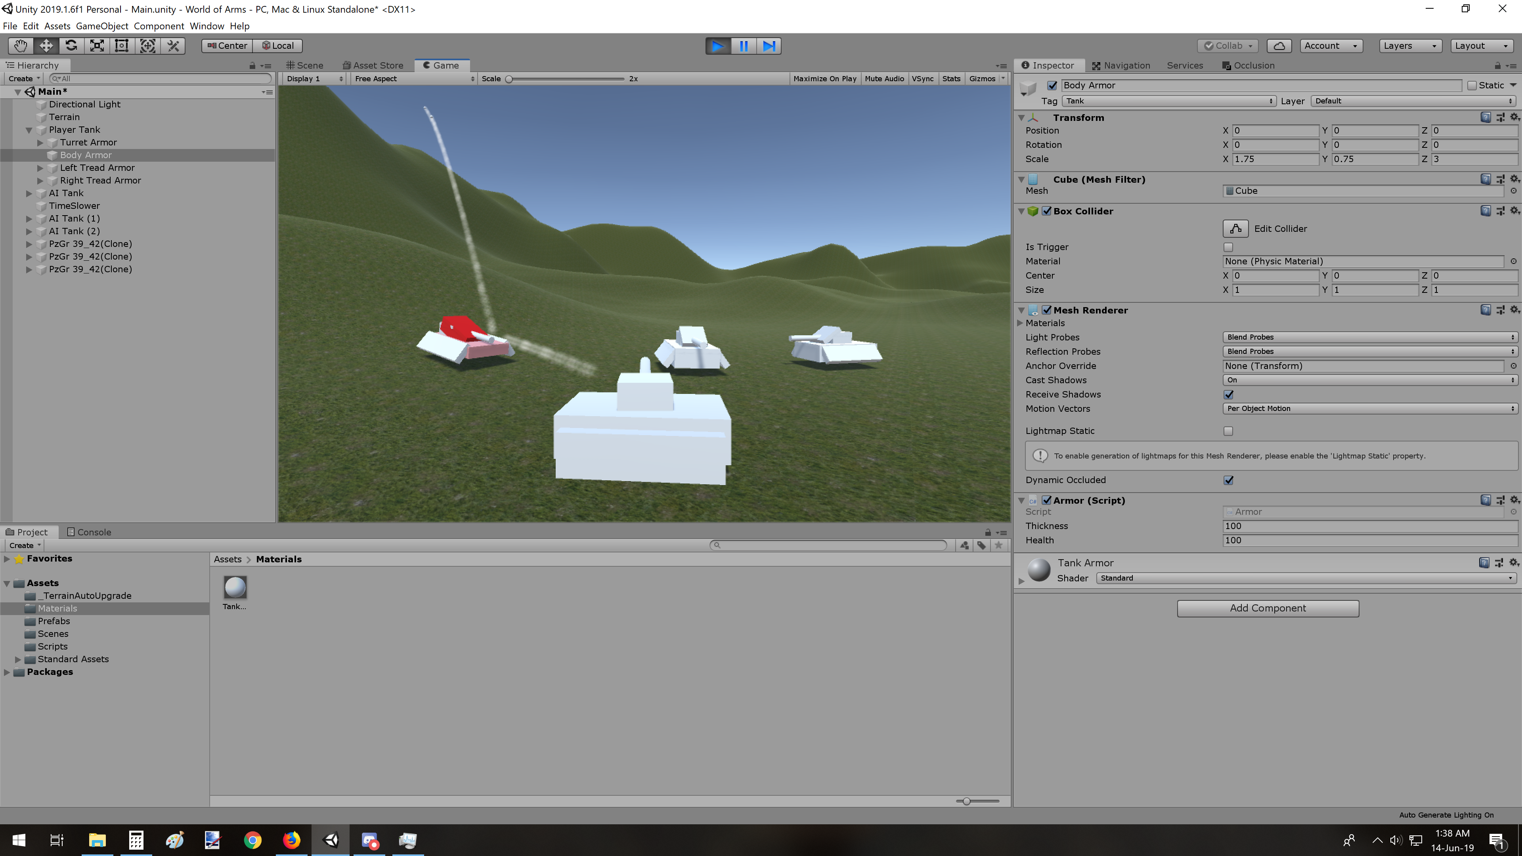Toggle the Box Collider enabled checkbox
The width and height of the screenshot is (1522, 856).
click(1046, 211)
